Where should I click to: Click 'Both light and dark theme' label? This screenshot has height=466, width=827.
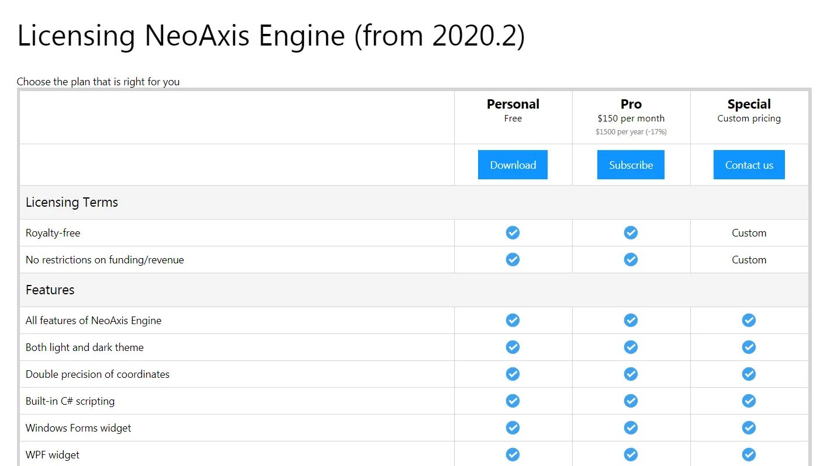click(x=85, y=347)
